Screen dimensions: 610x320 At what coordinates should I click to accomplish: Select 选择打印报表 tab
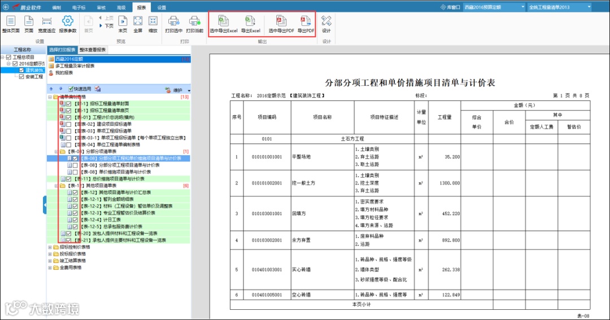pyautogui.click(x=62, y=50)
